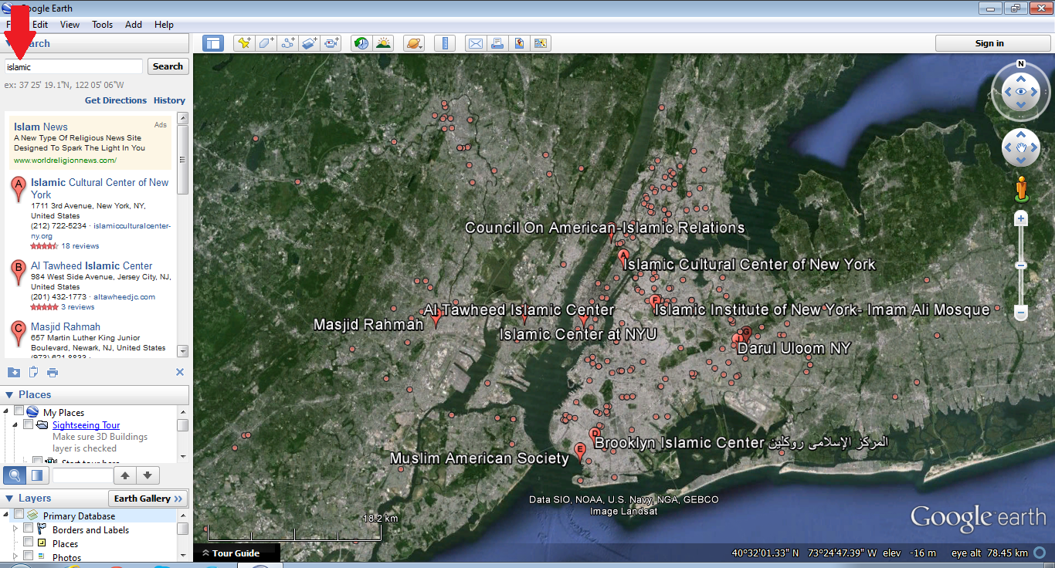Tick the Sightseeing Tour checkbox
Image resolution: width=1055 pixels, height=568 pixels.
coord(29,424)
